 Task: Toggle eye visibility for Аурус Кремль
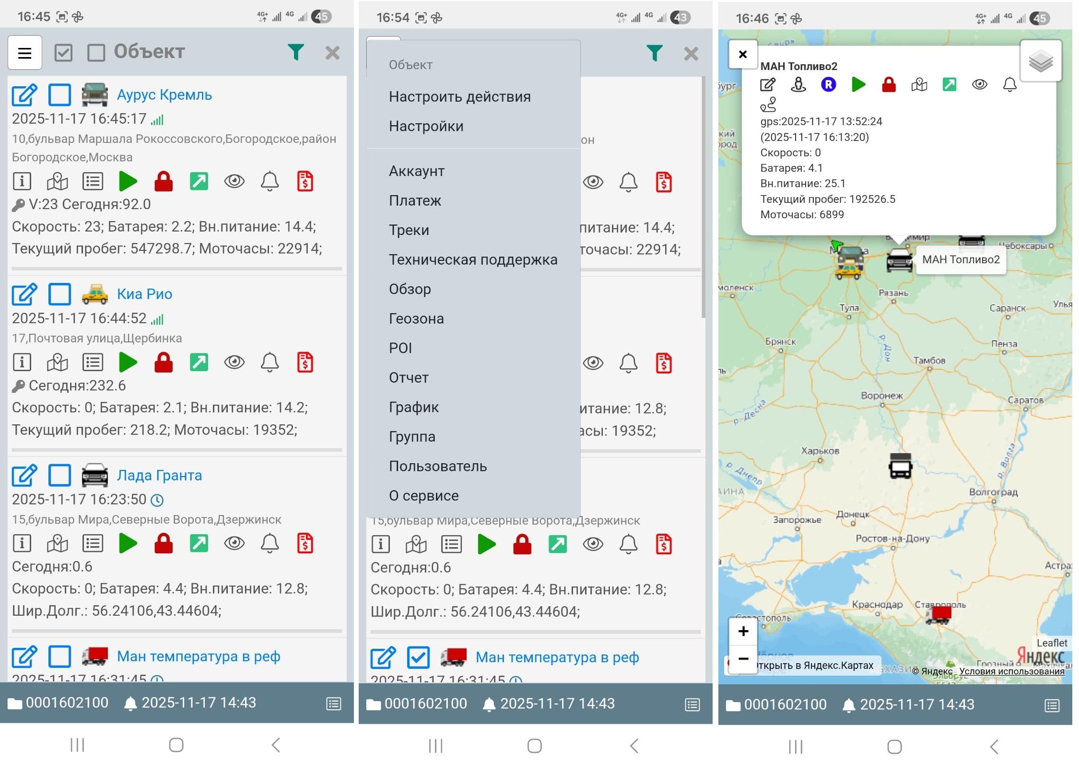click(x=234, y=181)
